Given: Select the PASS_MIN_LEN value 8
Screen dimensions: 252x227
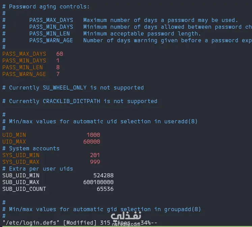Looking at the screenshot, I should (x=58, y=67).
